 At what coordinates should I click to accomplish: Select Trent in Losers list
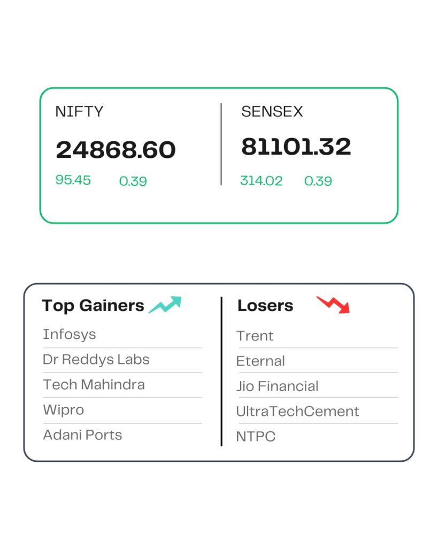(255, 336)
